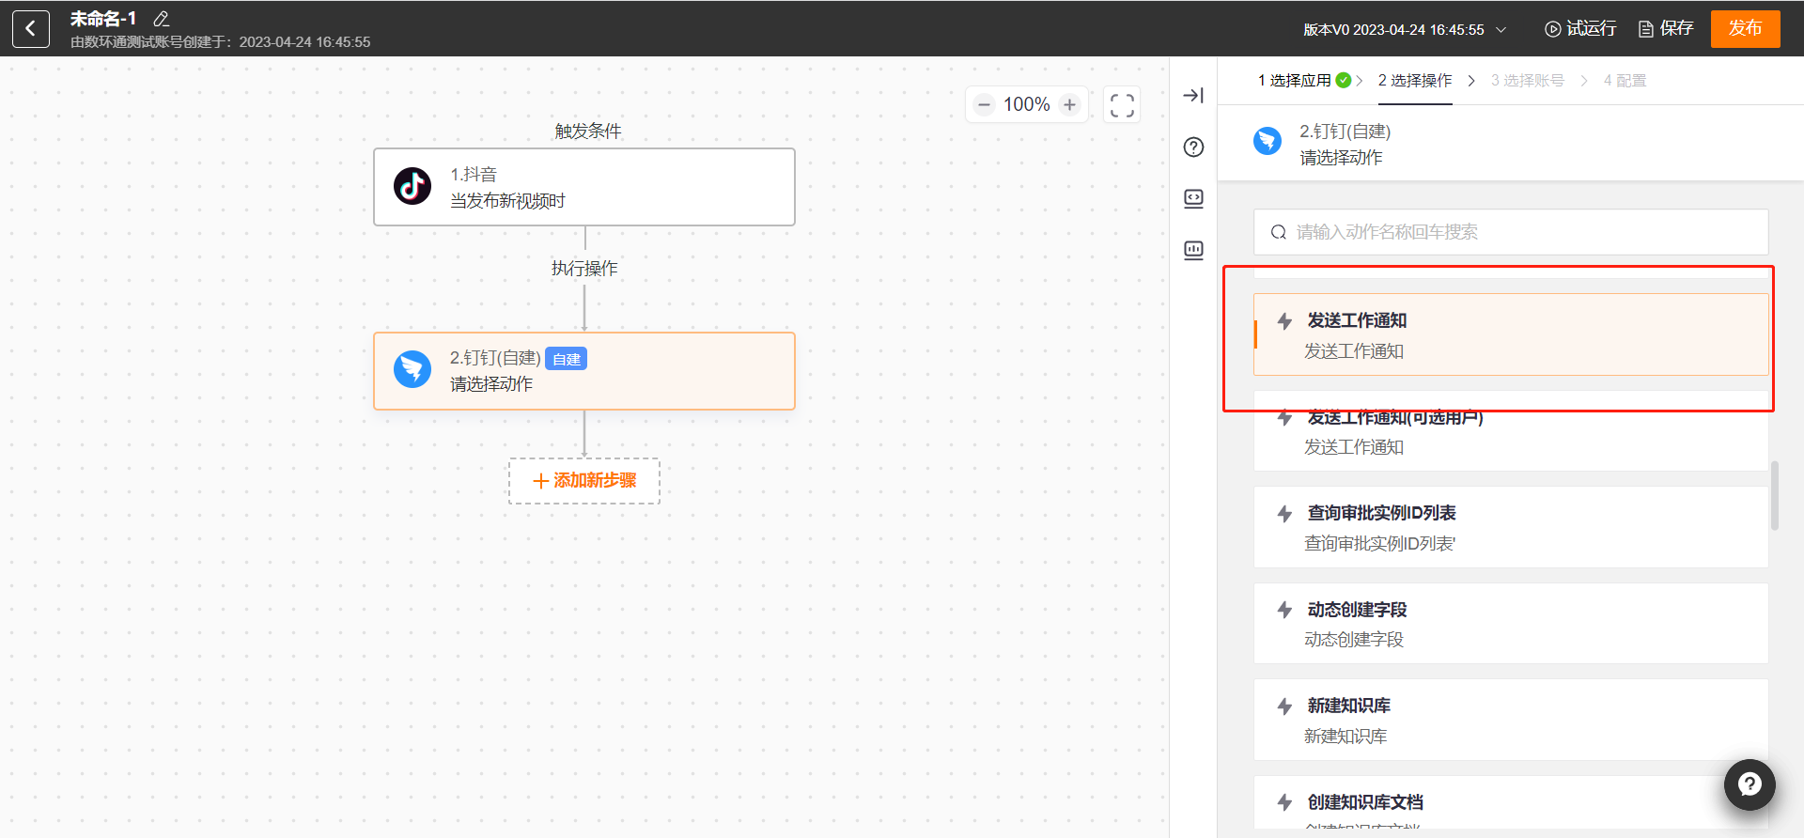Click the 发布 publish button
The height and width of the screenshot is (838, 1804).
point(1745,28)
